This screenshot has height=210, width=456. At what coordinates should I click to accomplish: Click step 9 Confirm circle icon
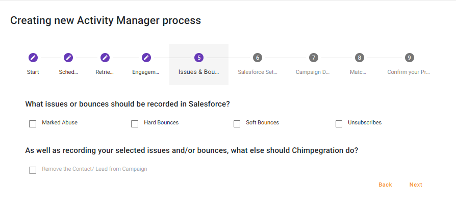point(409,58)
